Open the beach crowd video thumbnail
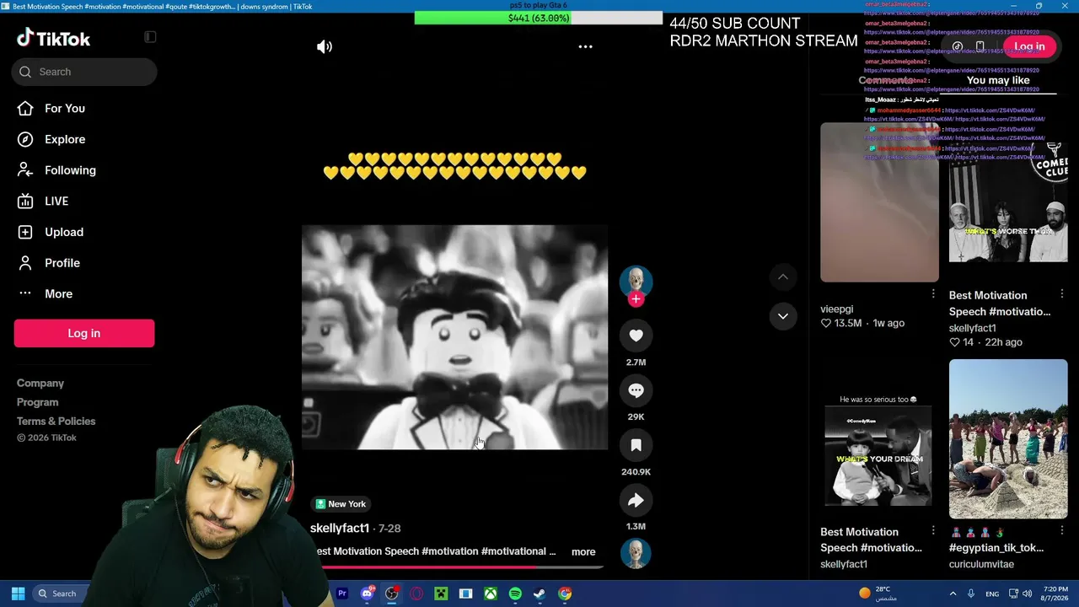 1008,439
